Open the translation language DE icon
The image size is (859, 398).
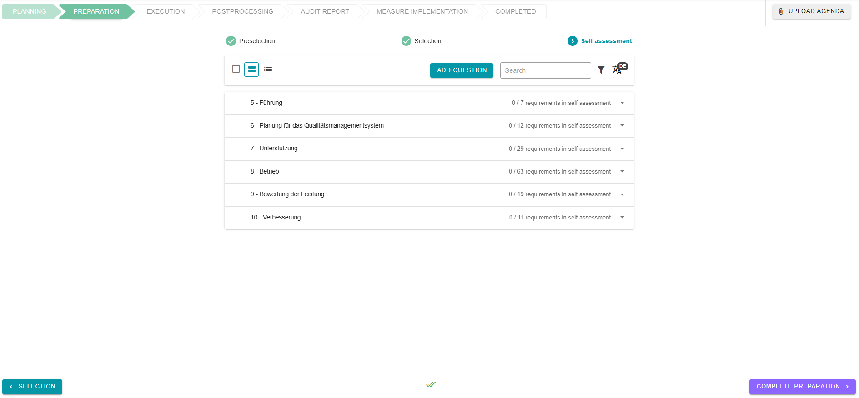[618, 70]
